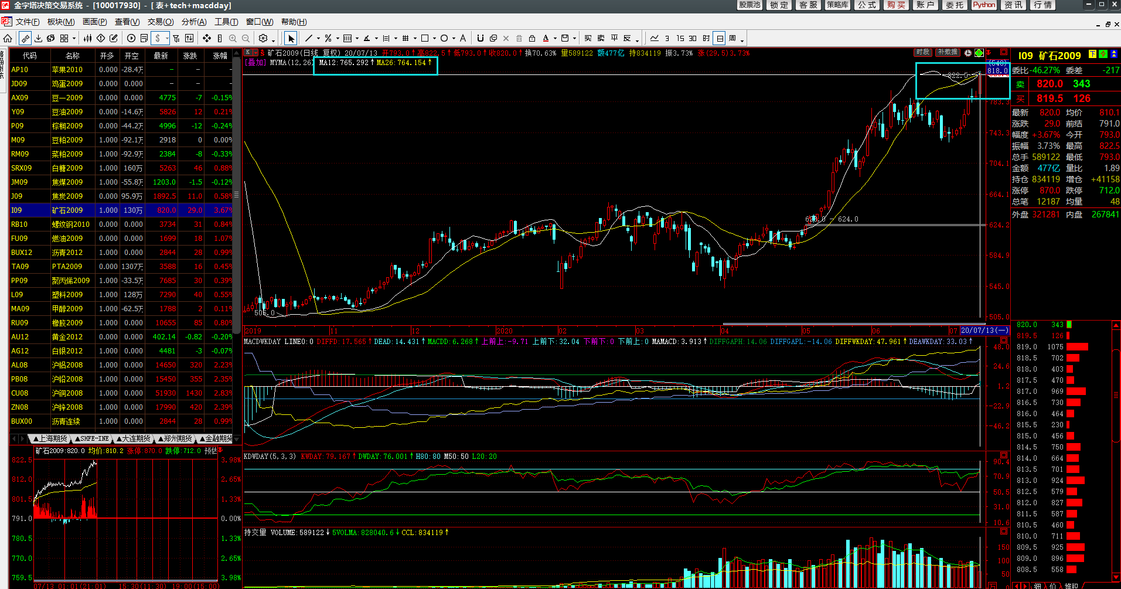Open the multi-window grid layout icon
Image resolution: width=1121 pixels, height=589 pixels.
pos(64,38)
